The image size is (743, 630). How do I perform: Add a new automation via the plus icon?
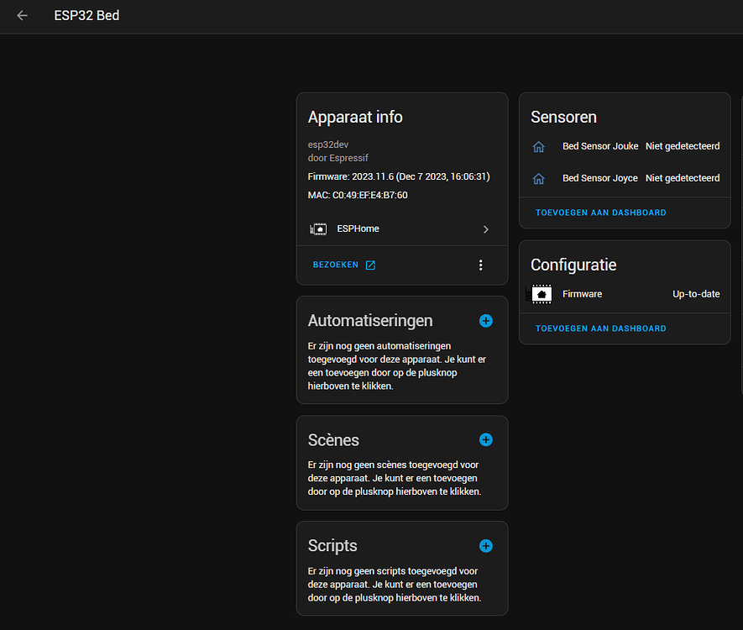click(485, 321)
